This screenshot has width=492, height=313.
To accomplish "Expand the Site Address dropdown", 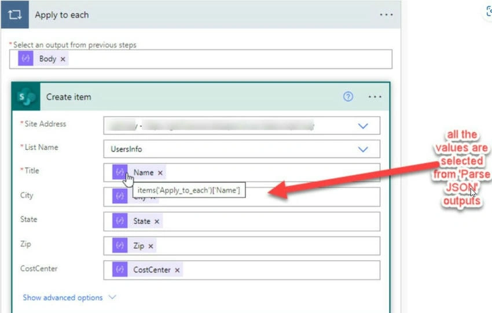I will tap(363, 126).
